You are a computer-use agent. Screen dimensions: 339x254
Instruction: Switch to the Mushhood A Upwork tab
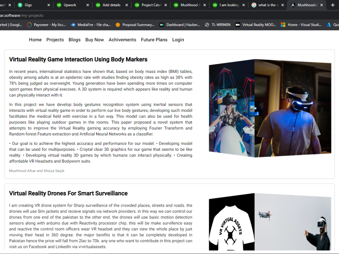tap(190, 5)
